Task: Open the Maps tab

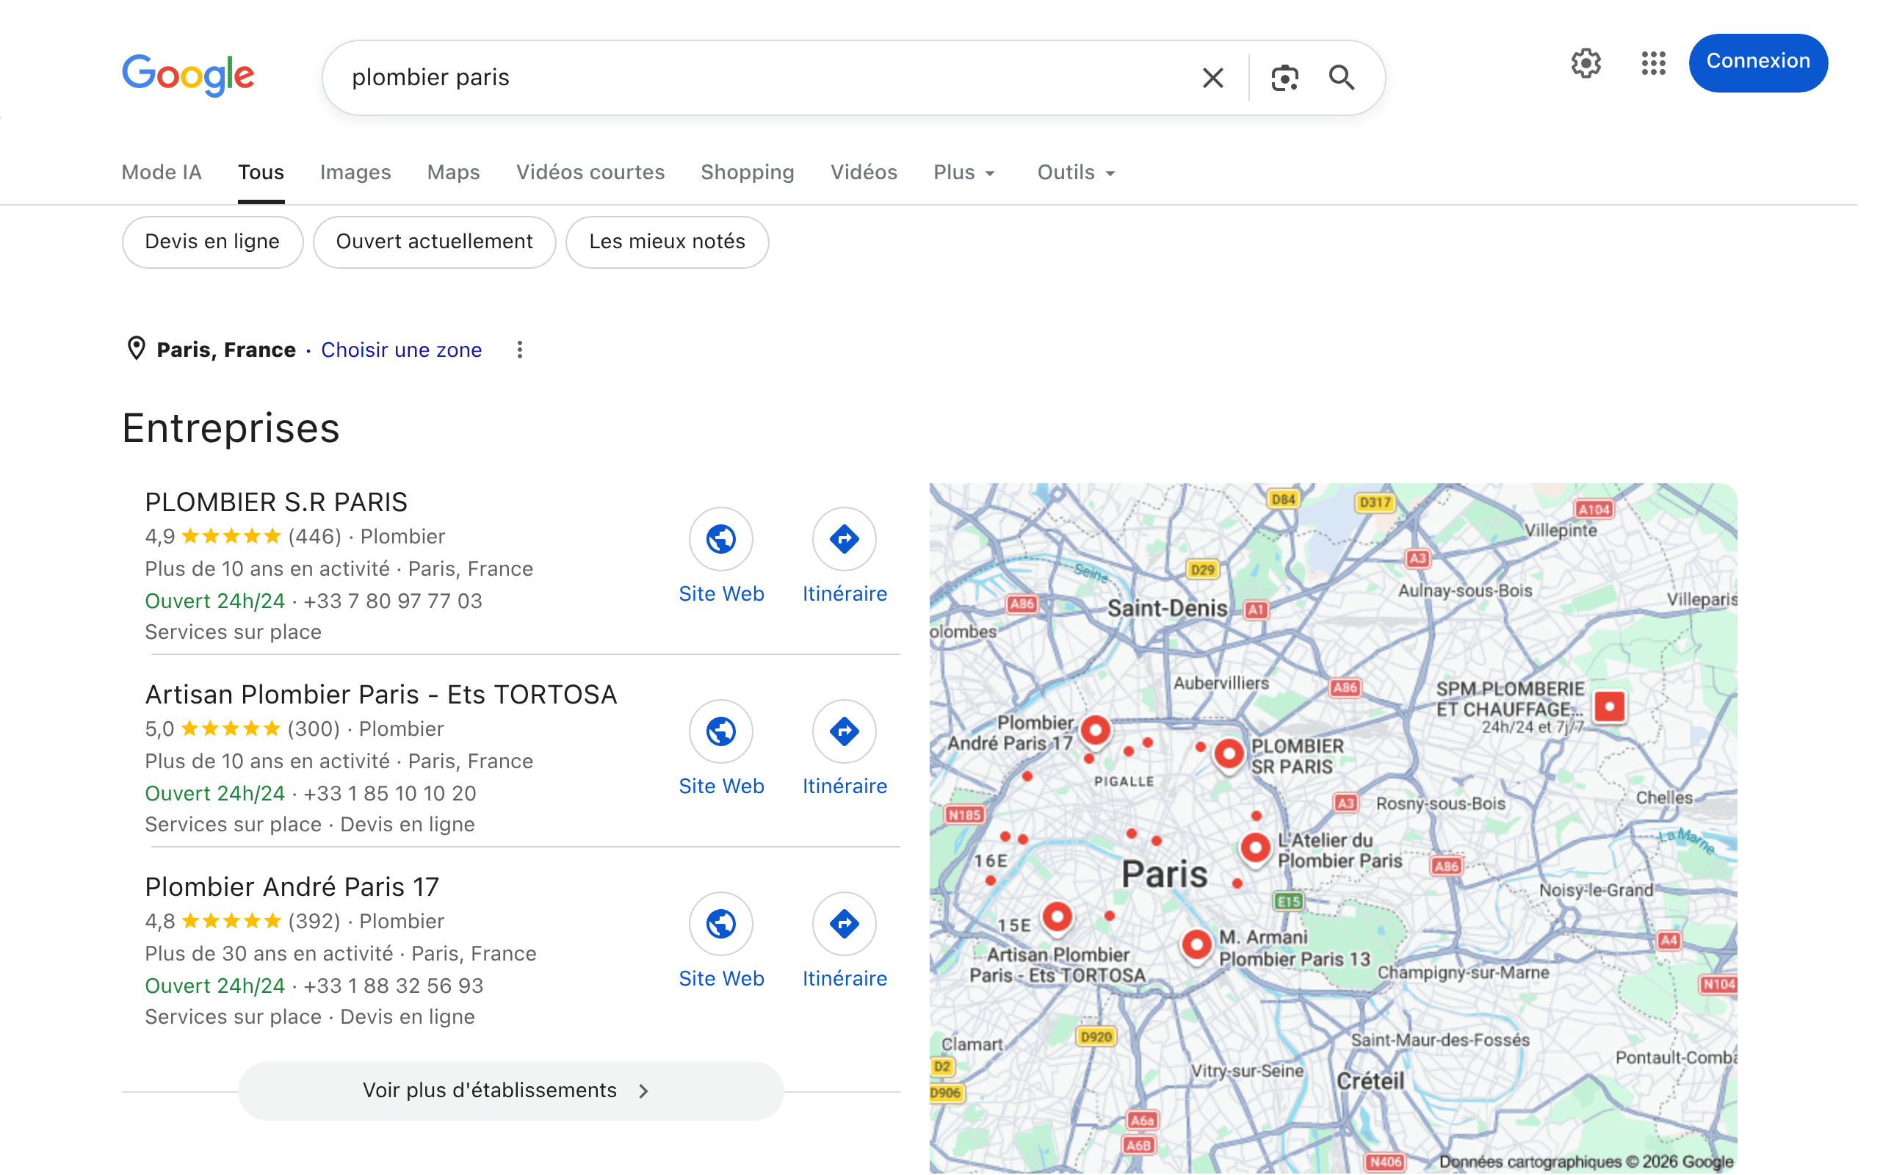Action: pyautogui.click(x=453, y=173)
